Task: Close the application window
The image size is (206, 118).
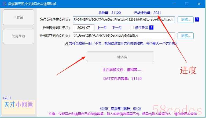Action: pos(199,4)
